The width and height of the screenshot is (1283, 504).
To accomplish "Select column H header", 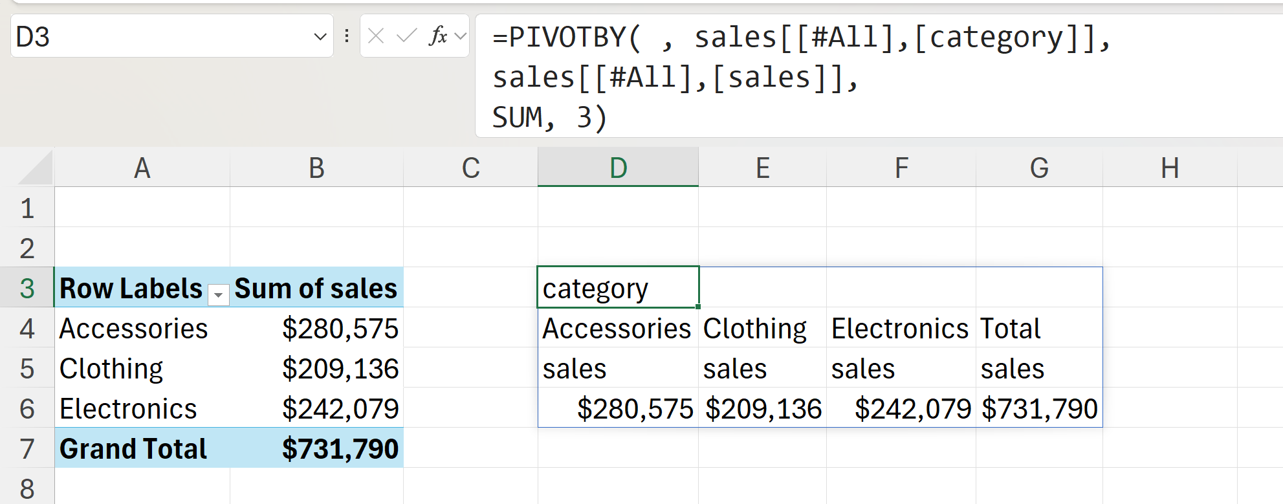I will (x=1169, y=168).
